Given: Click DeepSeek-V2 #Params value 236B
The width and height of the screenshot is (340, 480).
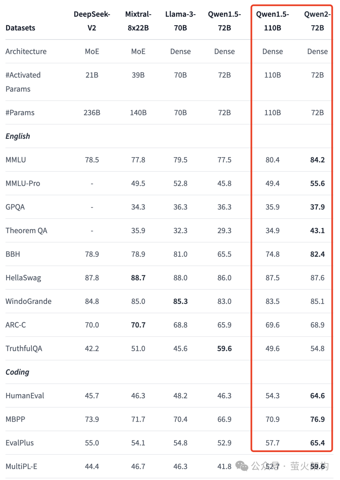Looking at the screenshot, I should [92, 113].
